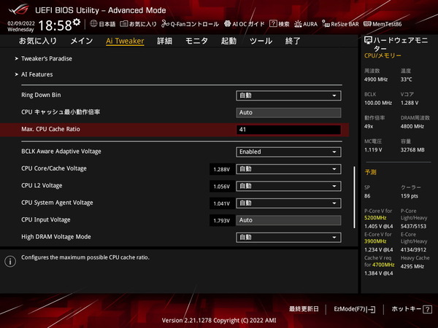
Task: Click EzMode(F7) button
Action: point(354,309)
